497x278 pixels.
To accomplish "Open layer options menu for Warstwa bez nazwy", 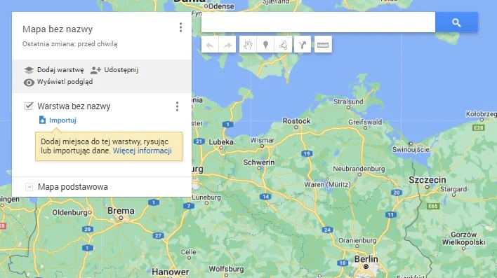I will 177,106.
